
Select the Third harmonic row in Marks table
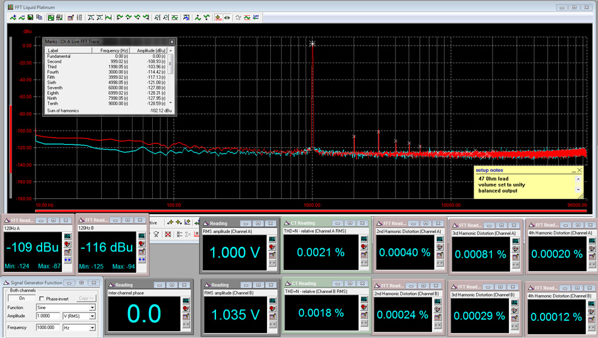(x=107, y=67)
